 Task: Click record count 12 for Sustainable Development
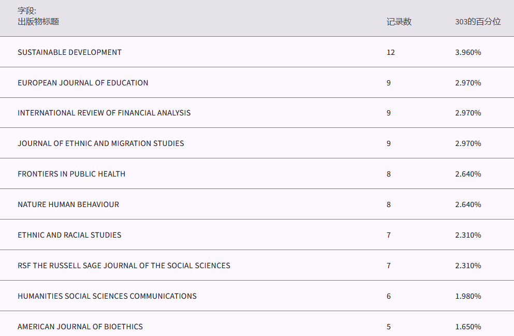click(x=391, y=52)
